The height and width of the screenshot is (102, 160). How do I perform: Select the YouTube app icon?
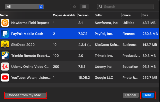(x=5, y=77)
